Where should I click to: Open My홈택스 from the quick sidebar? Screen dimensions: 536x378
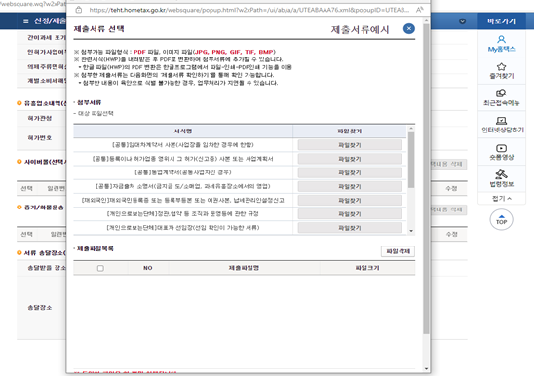[501, 44]
